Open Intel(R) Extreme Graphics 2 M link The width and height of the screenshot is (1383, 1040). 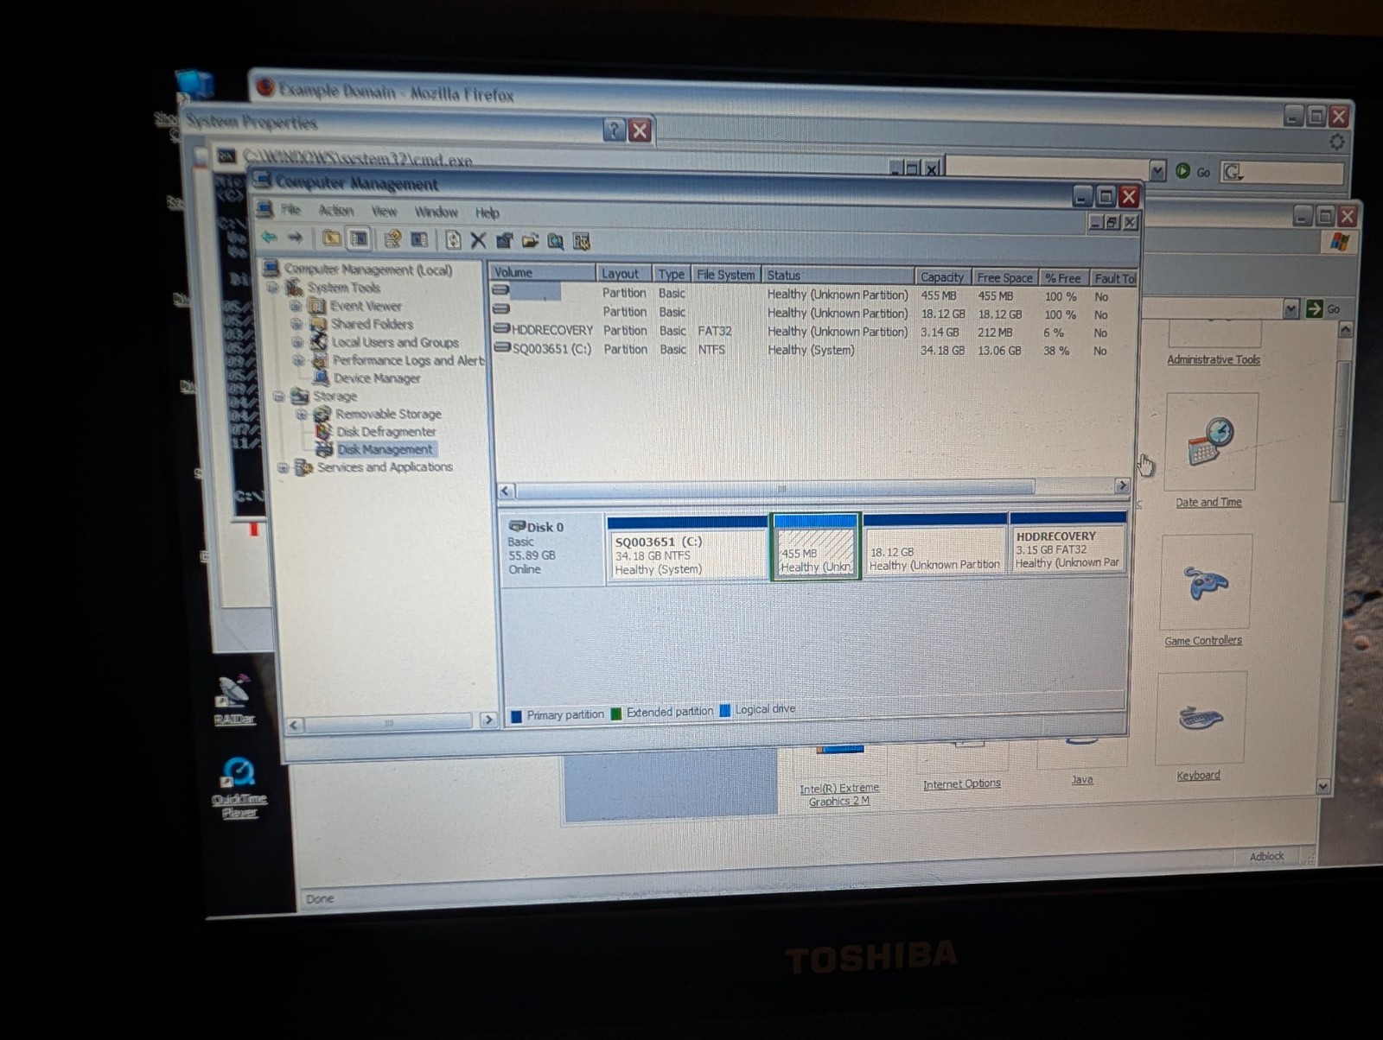[x=838, y=795]
